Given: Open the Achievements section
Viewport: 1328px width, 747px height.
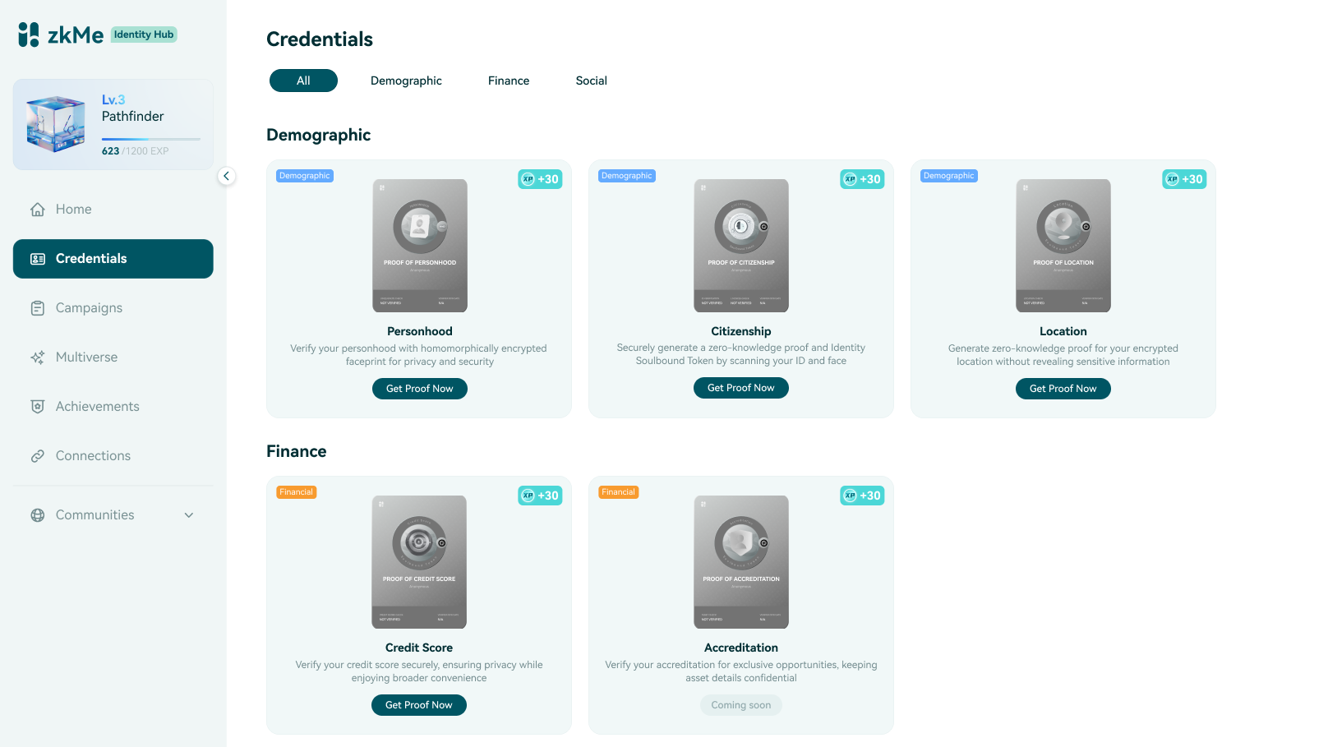Looking at the screenshot, I should coord(96,406).
